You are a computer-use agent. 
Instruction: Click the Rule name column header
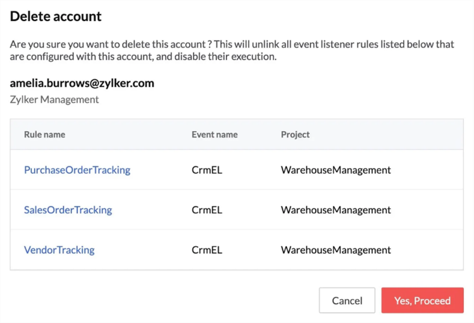(44, 134)
